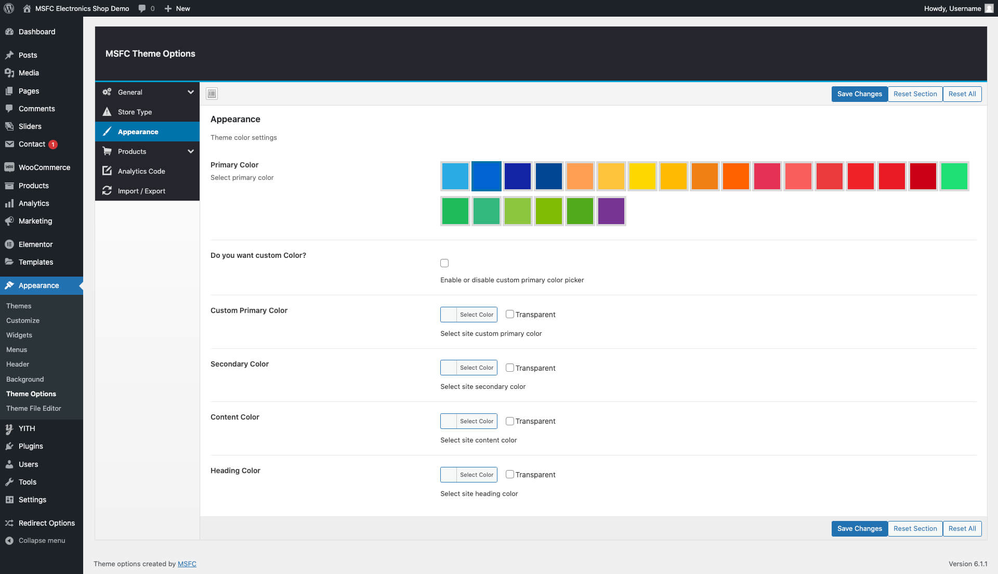Open the Analytics Code section
The image size is (998, 574).
point(141,171)
